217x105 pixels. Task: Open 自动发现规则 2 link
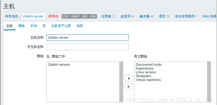[186, 16]
